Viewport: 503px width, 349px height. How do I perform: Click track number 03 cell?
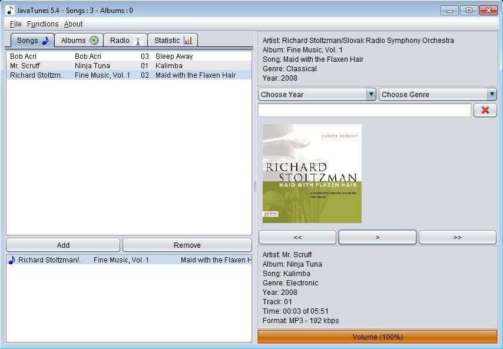coord(145,56)
